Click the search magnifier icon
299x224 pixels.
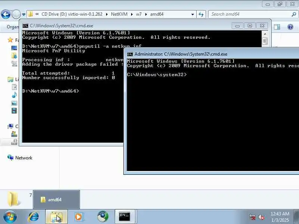[x=294, y=14]
